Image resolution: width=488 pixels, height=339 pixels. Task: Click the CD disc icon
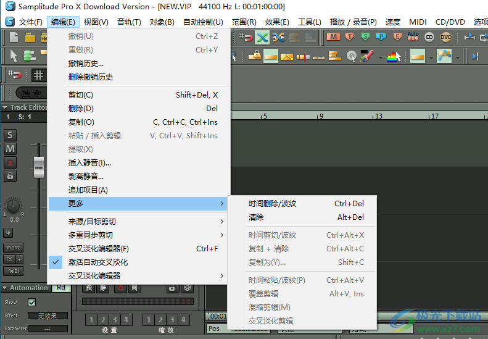tap(429, 37)
